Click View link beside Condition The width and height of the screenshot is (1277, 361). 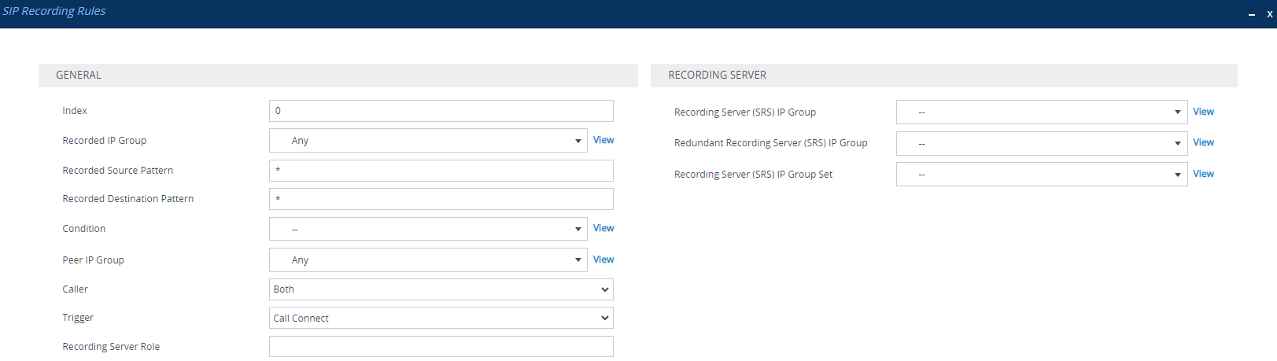pyautogui.click(x=603, y=228)
